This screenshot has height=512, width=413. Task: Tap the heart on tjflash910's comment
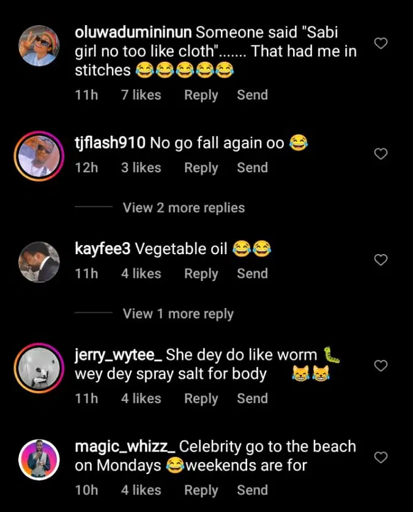pyautogui.click(x=381, y=154)
